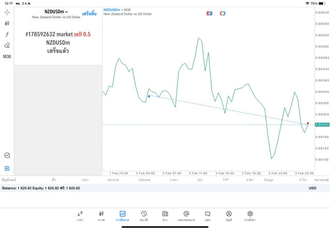Viewport: 330px width, 230px height.
Task: Expand the NZDUSDm symbol dropdown
Action: click(56, 12)
